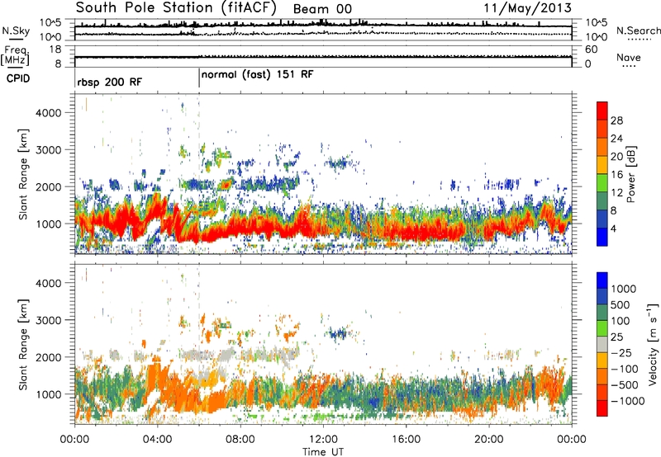Click power colorbar tick value 16
Image resolution: width=661 pixels, height=457 pixels.
616,175
